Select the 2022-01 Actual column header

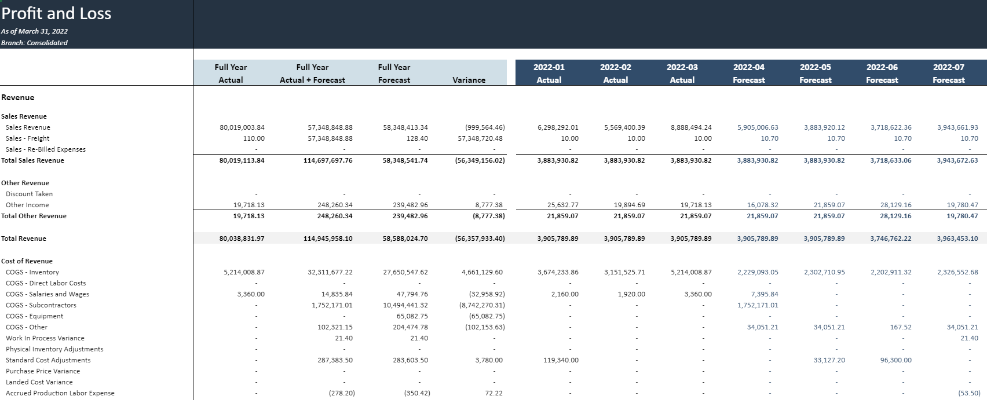click(549, 74)
